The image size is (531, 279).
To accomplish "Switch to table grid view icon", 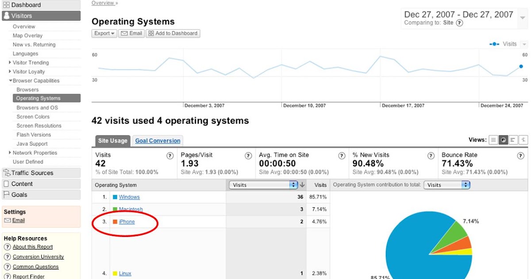I will (x=493, y=140).
